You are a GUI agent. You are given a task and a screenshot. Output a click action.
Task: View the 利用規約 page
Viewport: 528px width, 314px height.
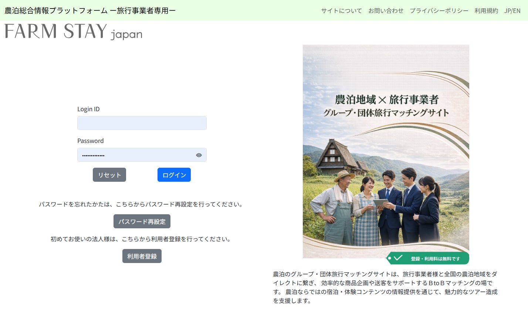[x=486, y=11]
